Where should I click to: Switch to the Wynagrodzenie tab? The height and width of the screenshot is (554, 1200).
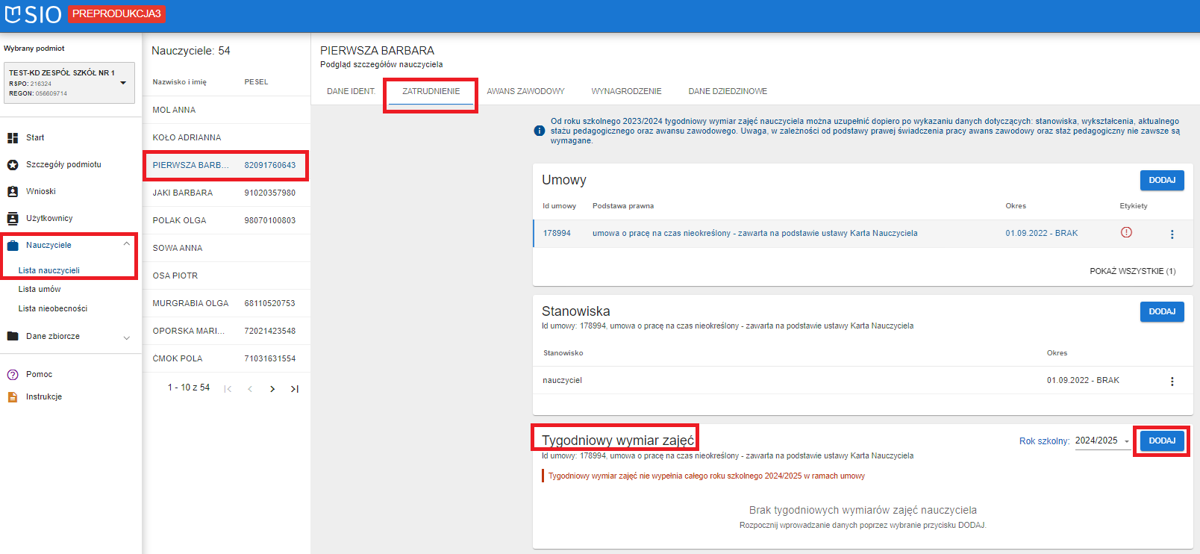point(626,92)
